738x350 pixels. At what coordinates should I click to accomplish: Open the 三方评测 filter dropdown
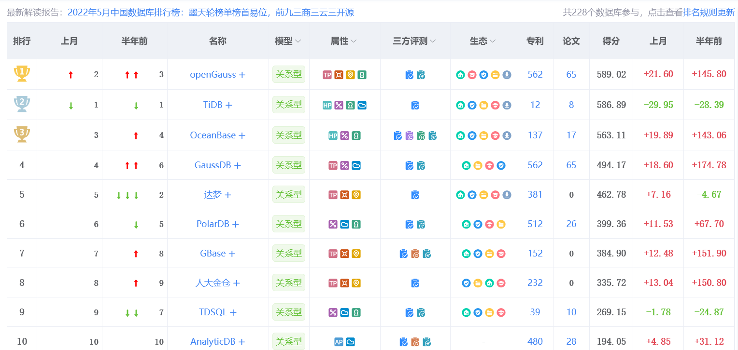433,41
